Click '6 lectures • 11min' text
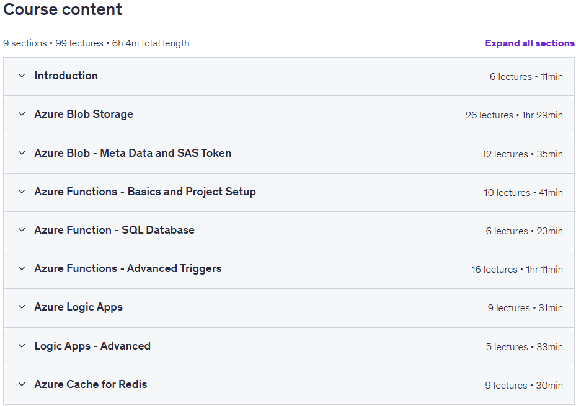Screen dimensions: 576x406 tap(526, 77)
